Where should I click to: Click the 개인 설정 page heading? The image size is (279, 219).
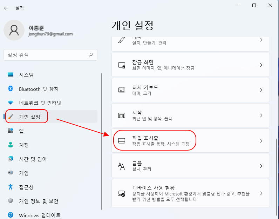tap(132, 25)
